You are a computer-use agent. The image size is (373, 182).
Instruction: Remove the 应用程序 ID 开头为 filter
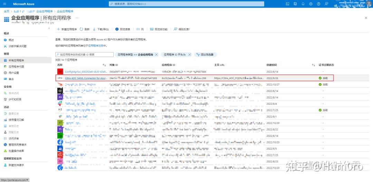pos(190,55)
